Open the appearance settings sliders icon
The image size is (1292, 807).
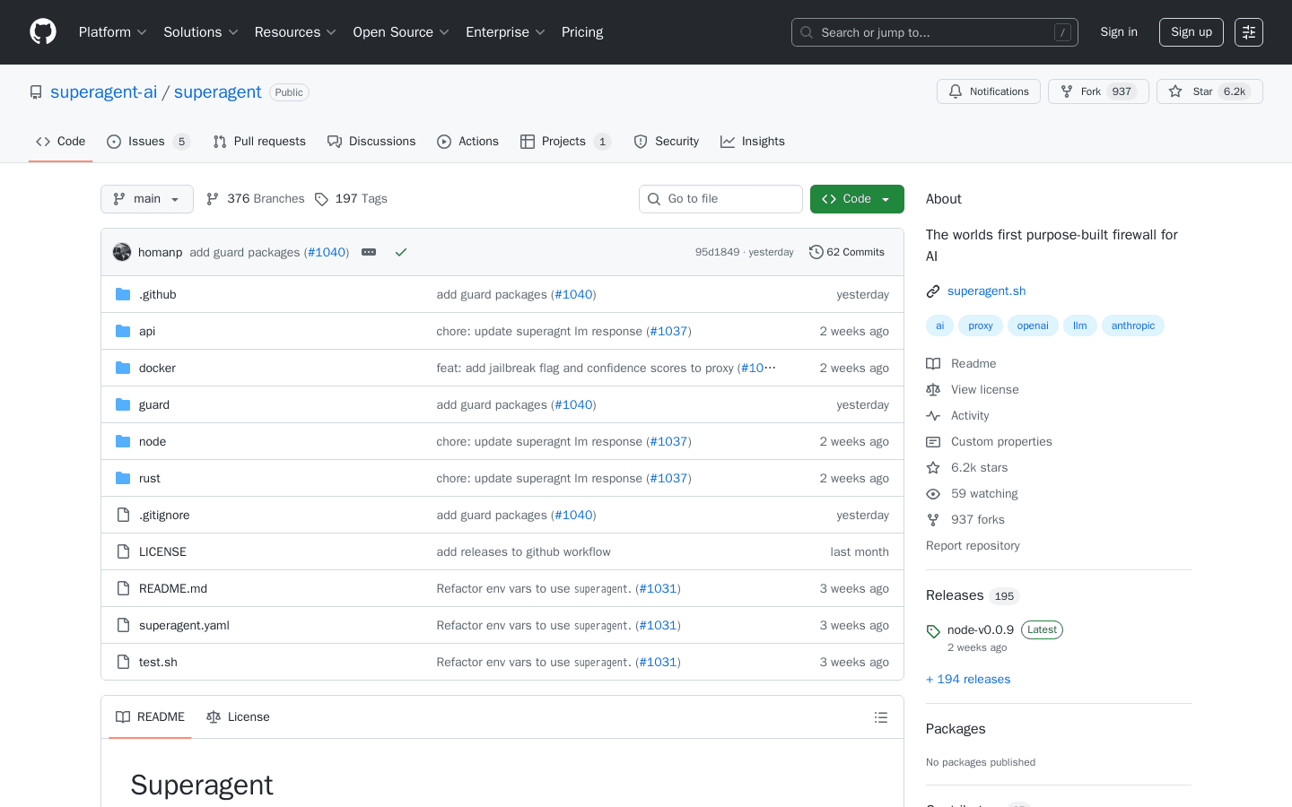[x=1249, y=32]
